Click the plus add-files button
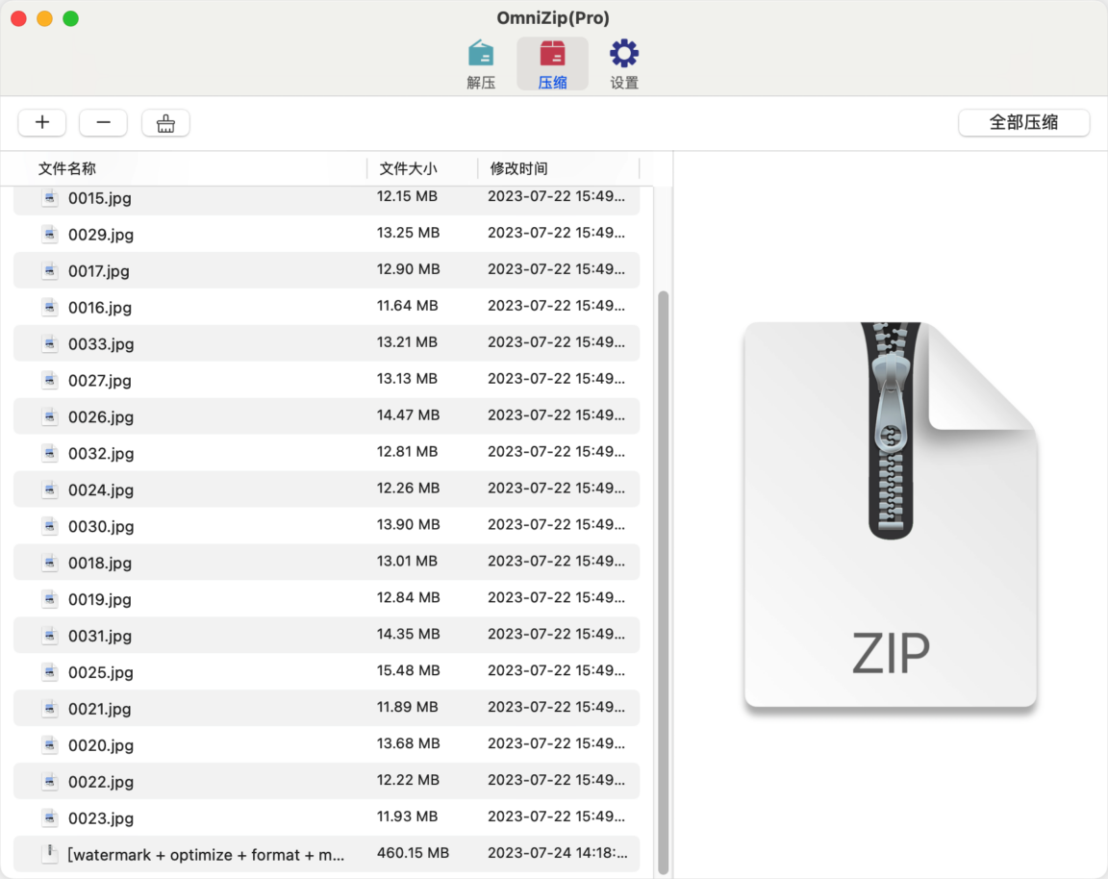Viewport: 1108px width, 879px height. [x=42, y=122]
